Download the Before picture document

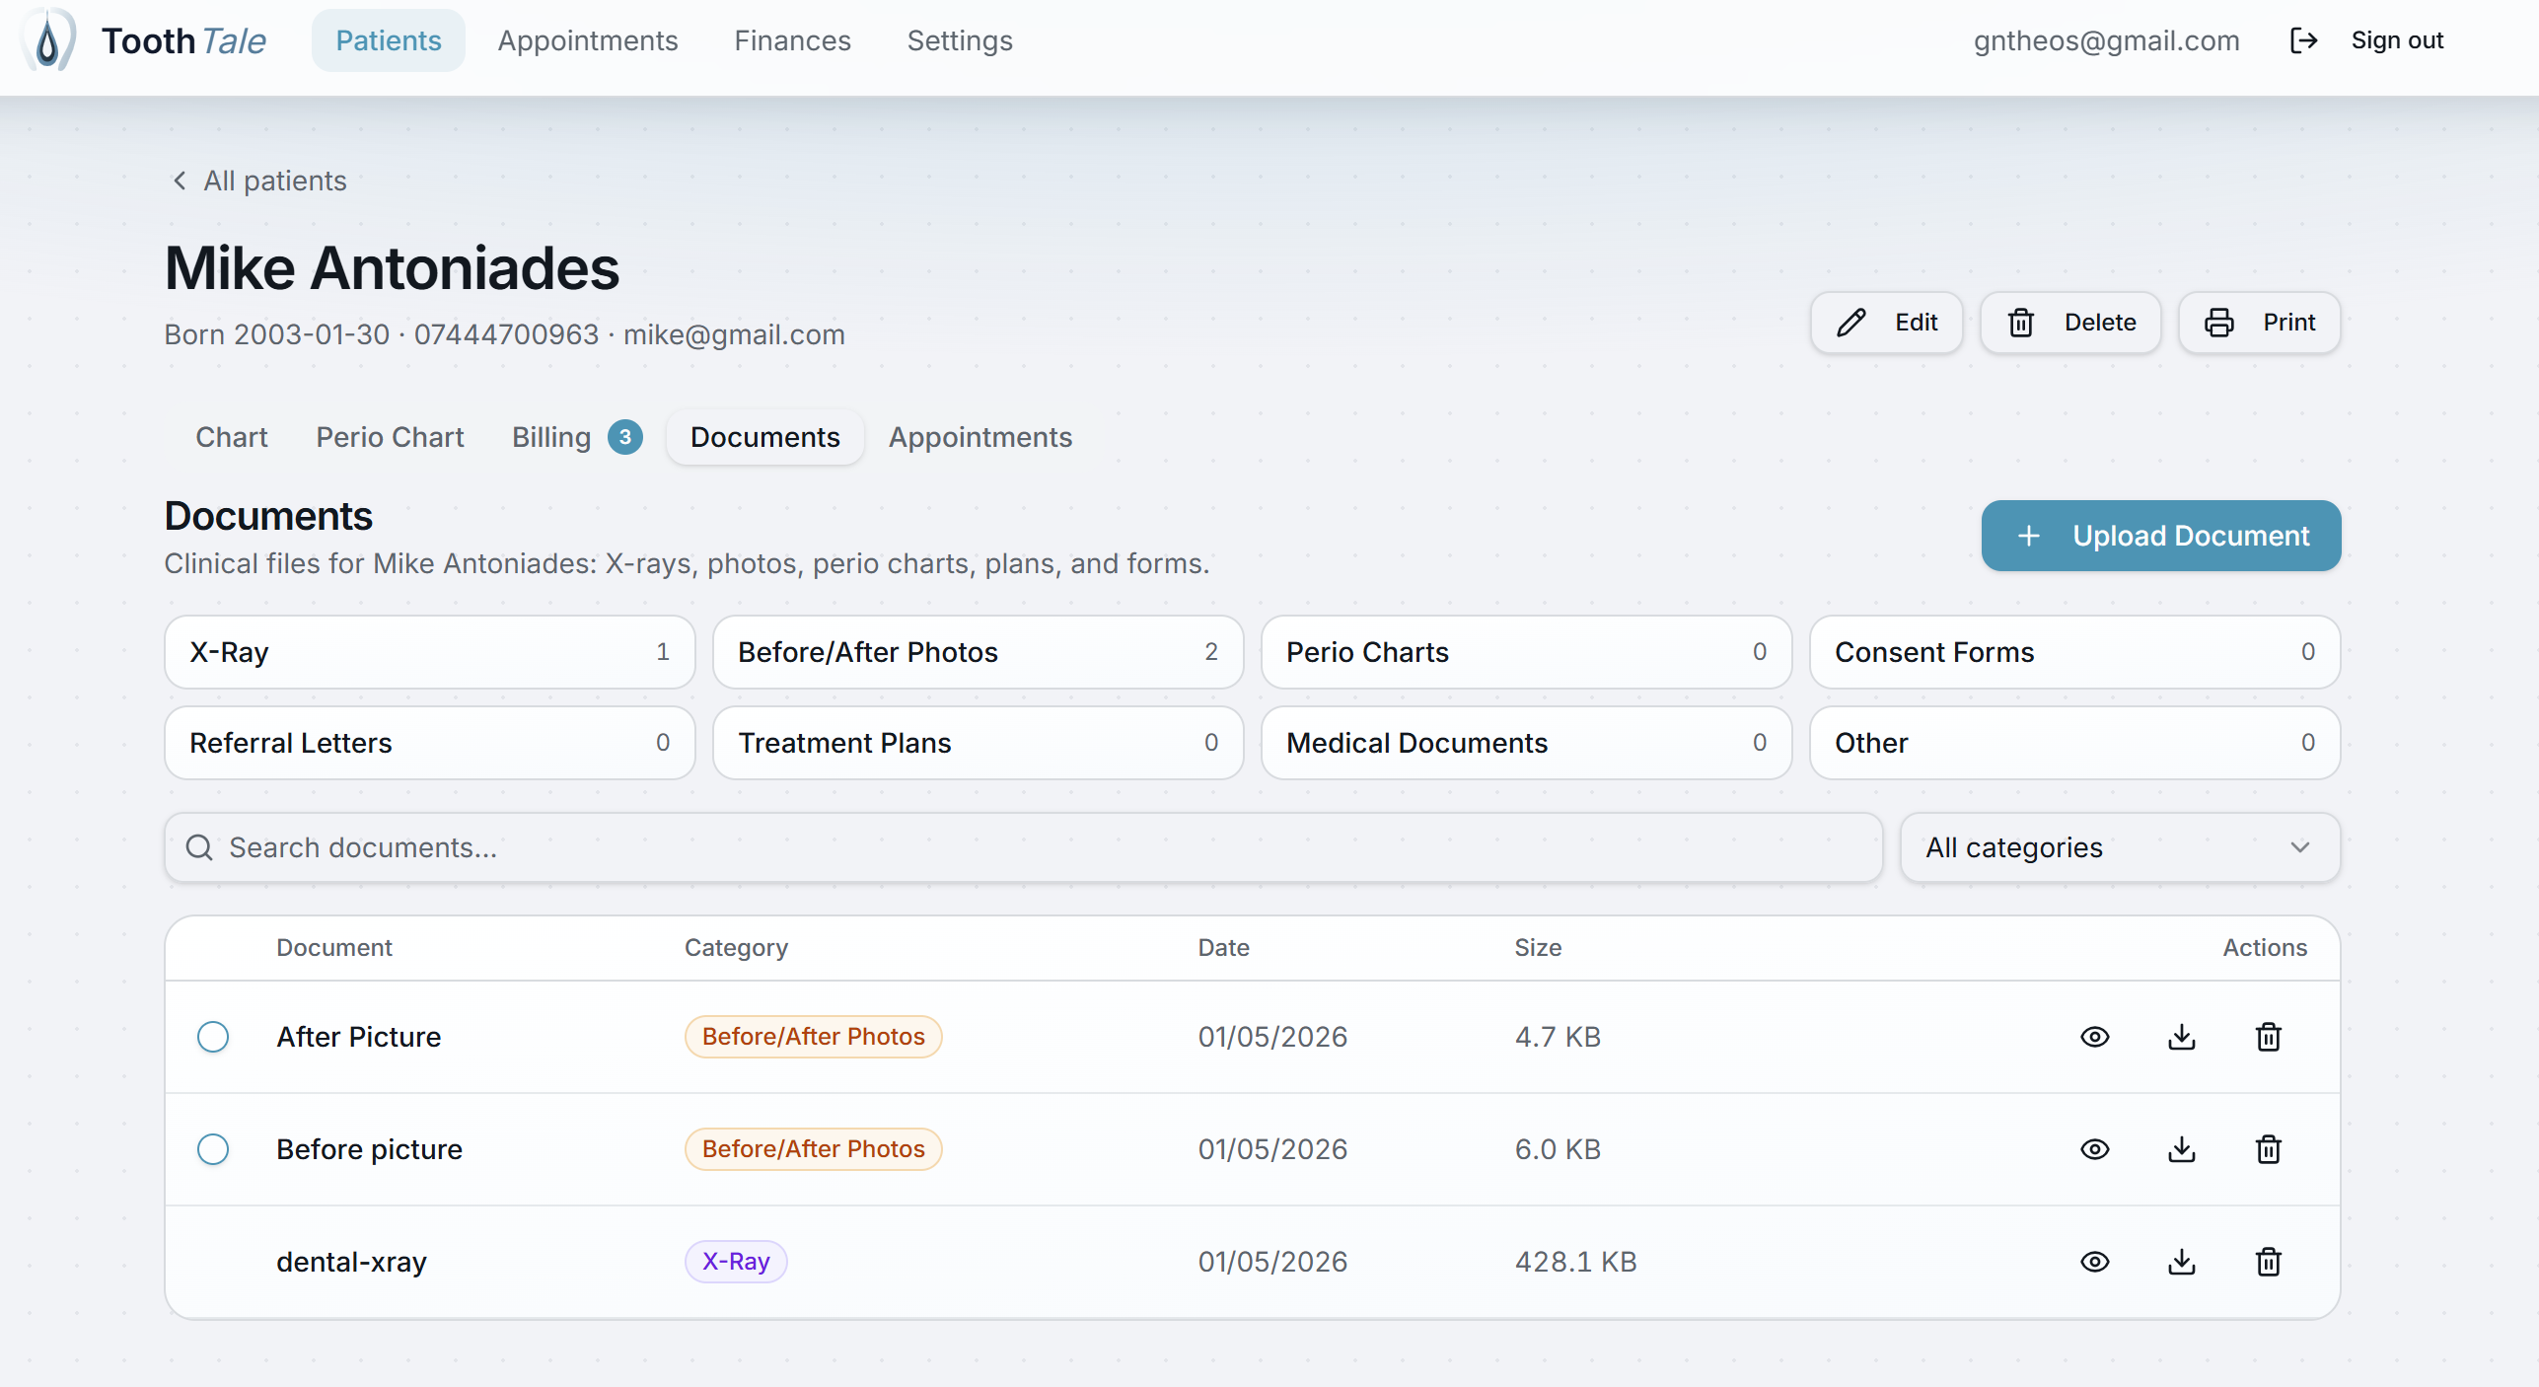pos(2181,1149)
